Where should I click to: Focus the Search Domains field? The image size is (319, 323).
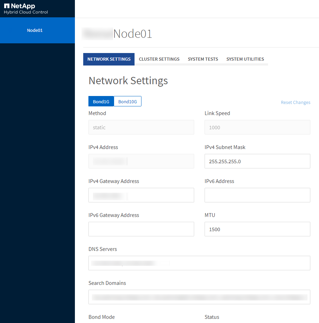coord(199,297)
